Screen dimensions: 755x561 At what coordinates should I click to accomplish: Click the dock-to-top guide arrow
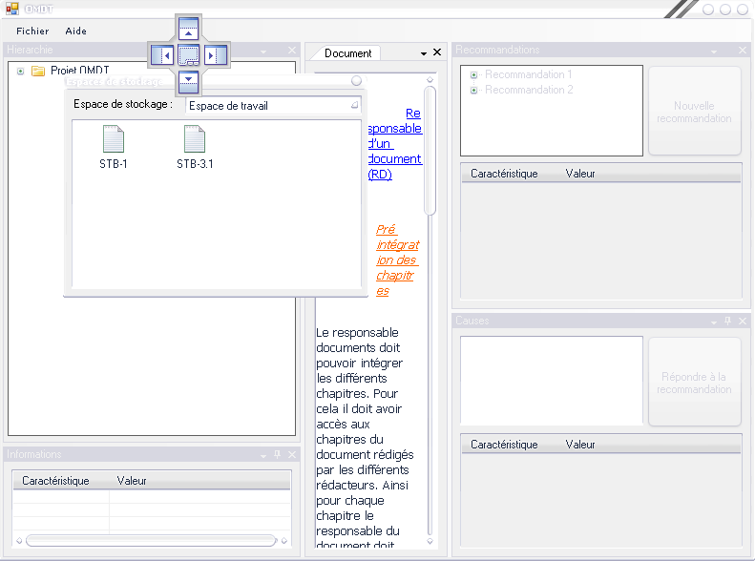point(189,29)
